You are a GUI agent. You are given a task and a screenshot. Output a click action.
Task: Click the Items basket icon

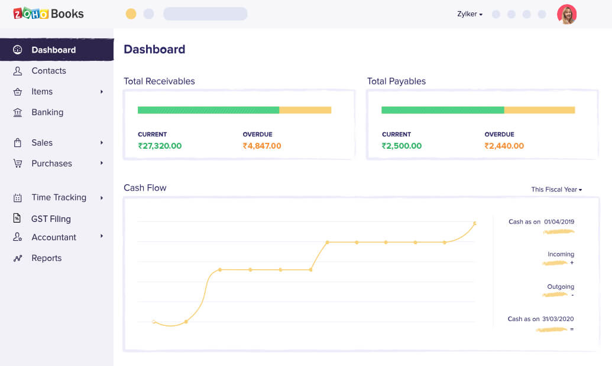click(18, 91)
